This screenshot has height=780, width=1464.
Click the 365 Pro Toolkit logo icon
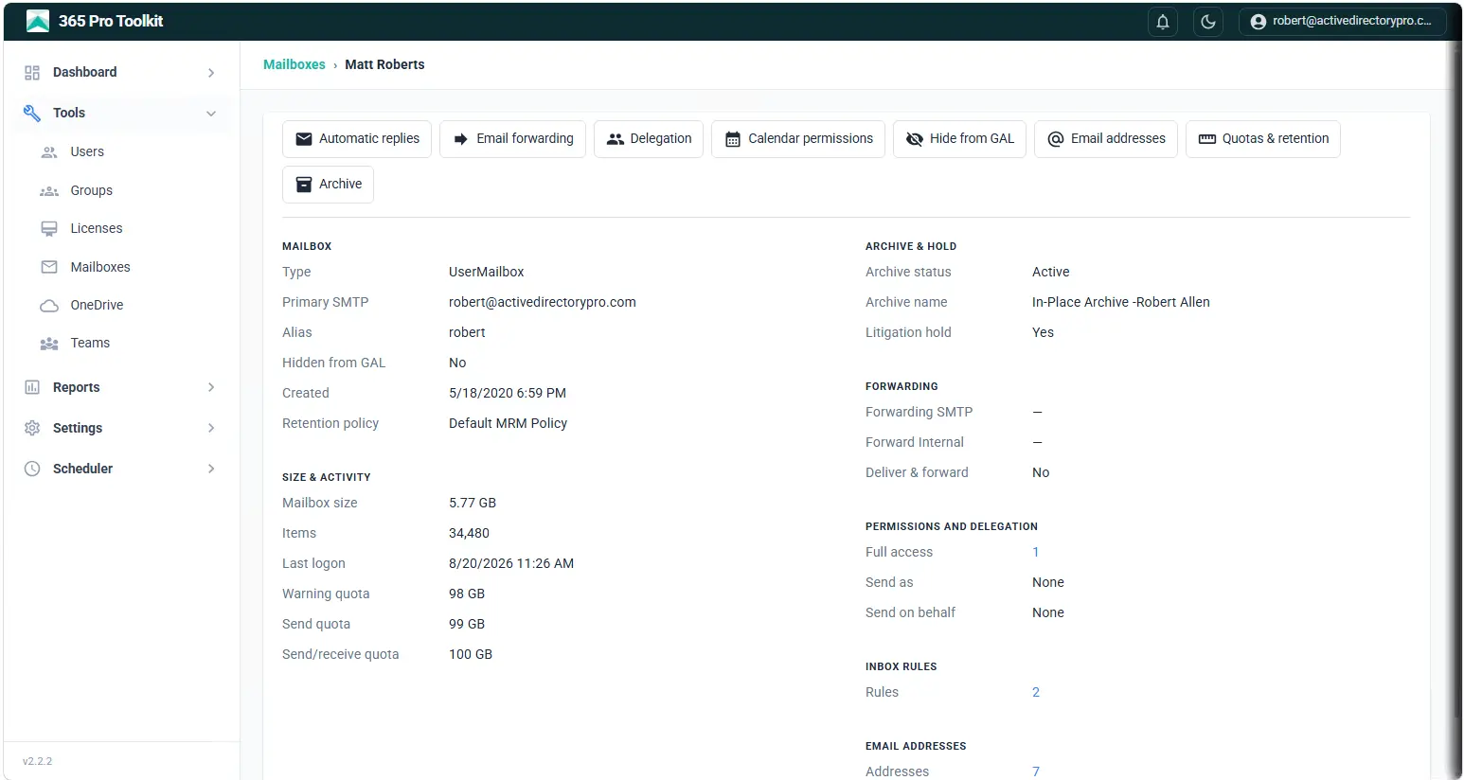(x=38, y=21)
